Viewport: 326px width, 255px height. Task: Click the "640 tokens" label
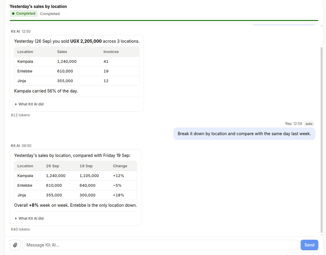click(x=20, y=230)
